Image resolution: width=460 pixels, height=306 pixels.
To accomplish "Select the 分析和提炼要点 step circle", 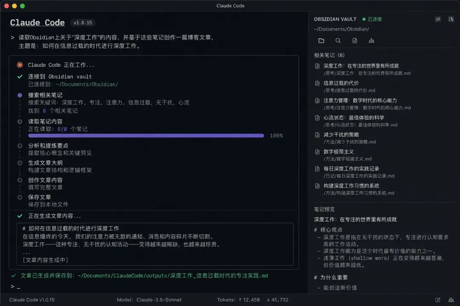I will point(20,145).
